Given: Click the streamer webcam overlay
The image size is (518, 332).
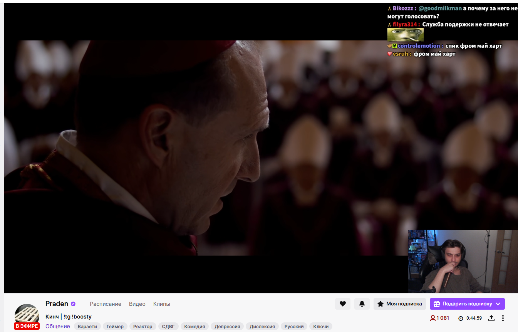Looking at the screenshot, I should click(x=463, y=262).
